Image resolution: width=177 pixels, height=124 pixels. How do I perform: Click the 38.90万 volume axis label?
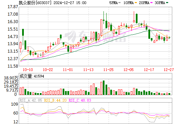(11, 78)
